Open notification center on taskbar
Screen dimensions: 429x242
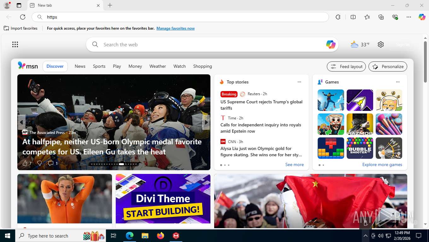tap(419, 236)
